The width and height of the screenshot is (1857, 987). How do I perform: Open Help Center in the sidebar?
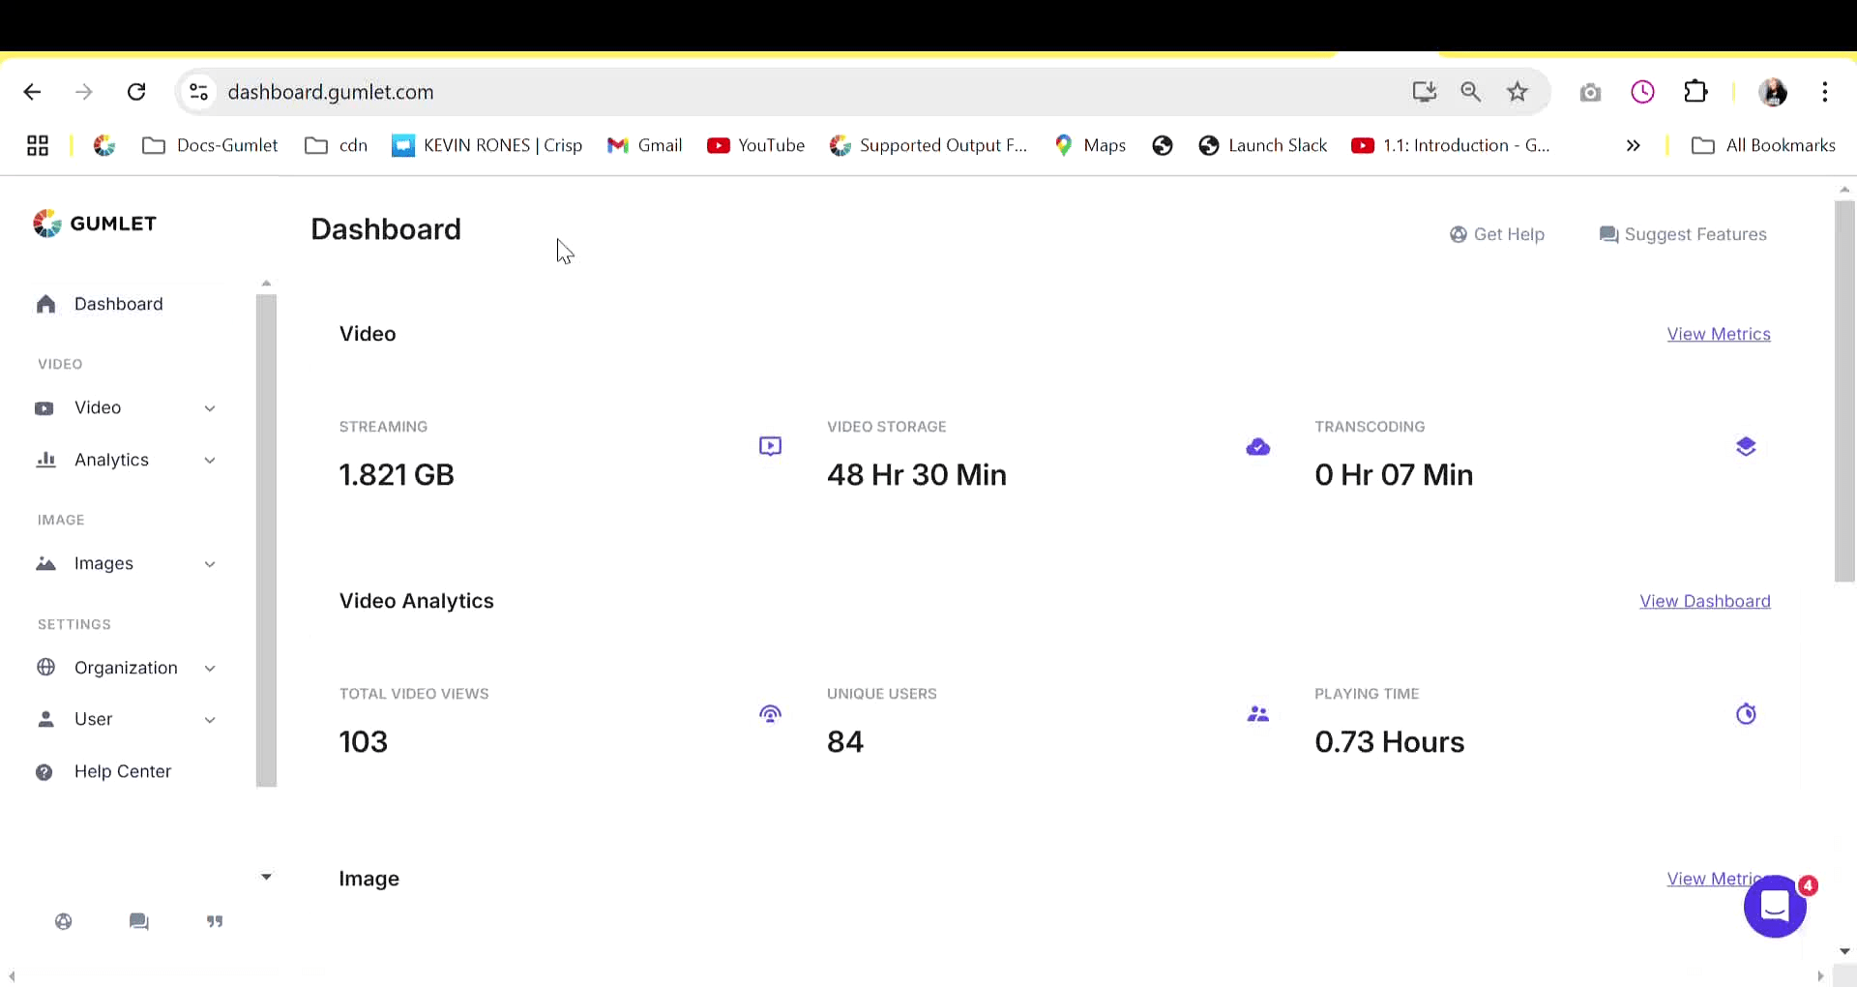(x=122, y=772)
